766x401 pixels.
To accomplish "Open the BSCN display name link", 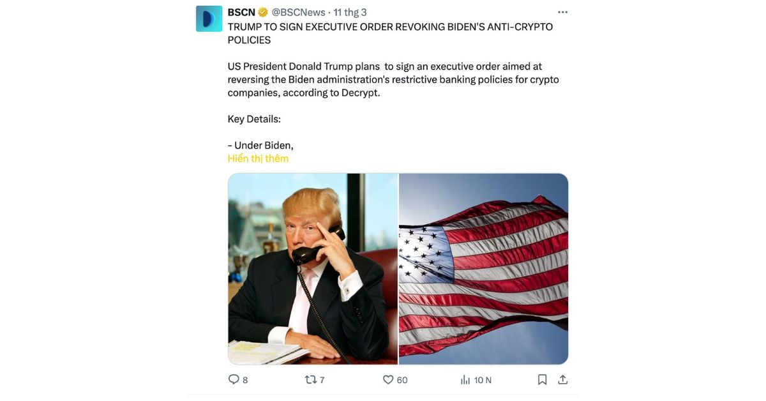I will pos(241,12).
